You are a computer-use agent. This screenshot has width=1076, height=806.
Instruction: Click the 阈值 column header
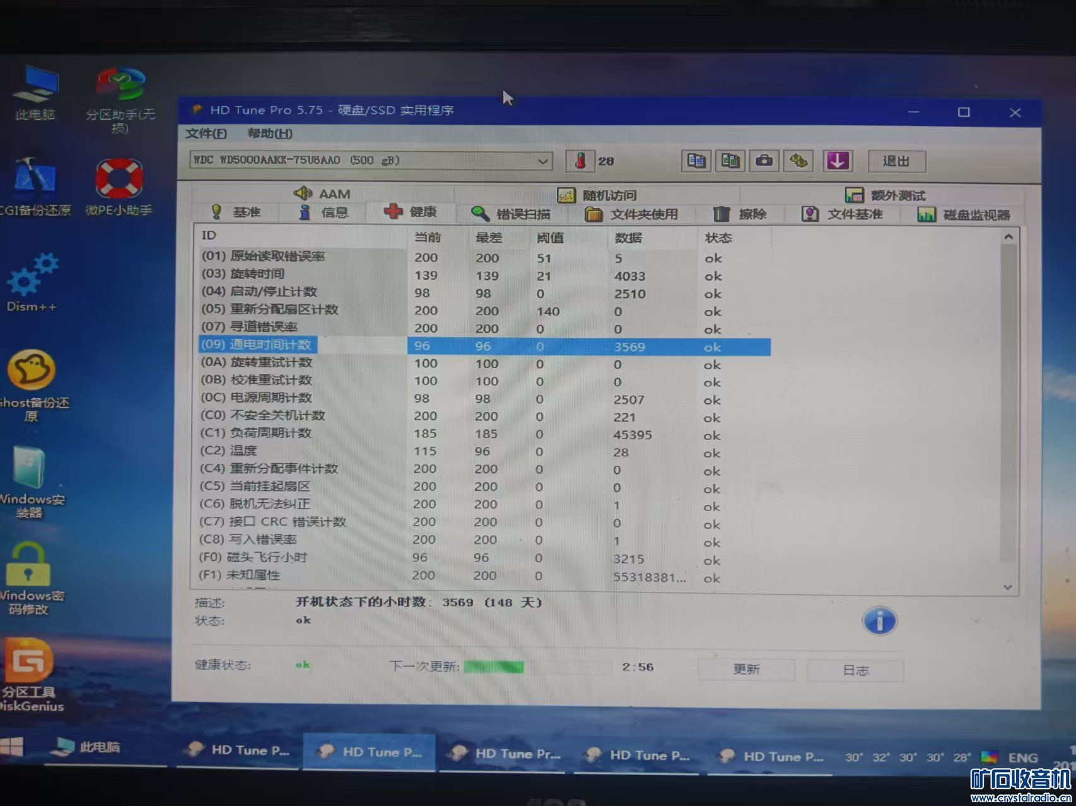pos(570,238)
